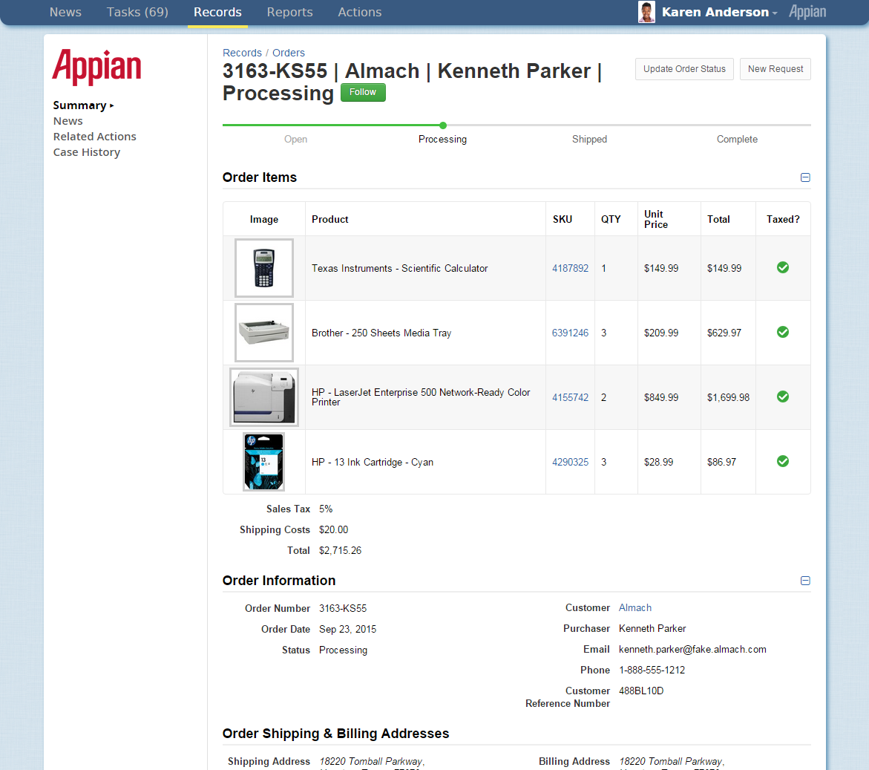The width and height of the screenshot is (869, 770).
Task: Navigate to Records breadcrumb link
Action: tap(242, 53)
